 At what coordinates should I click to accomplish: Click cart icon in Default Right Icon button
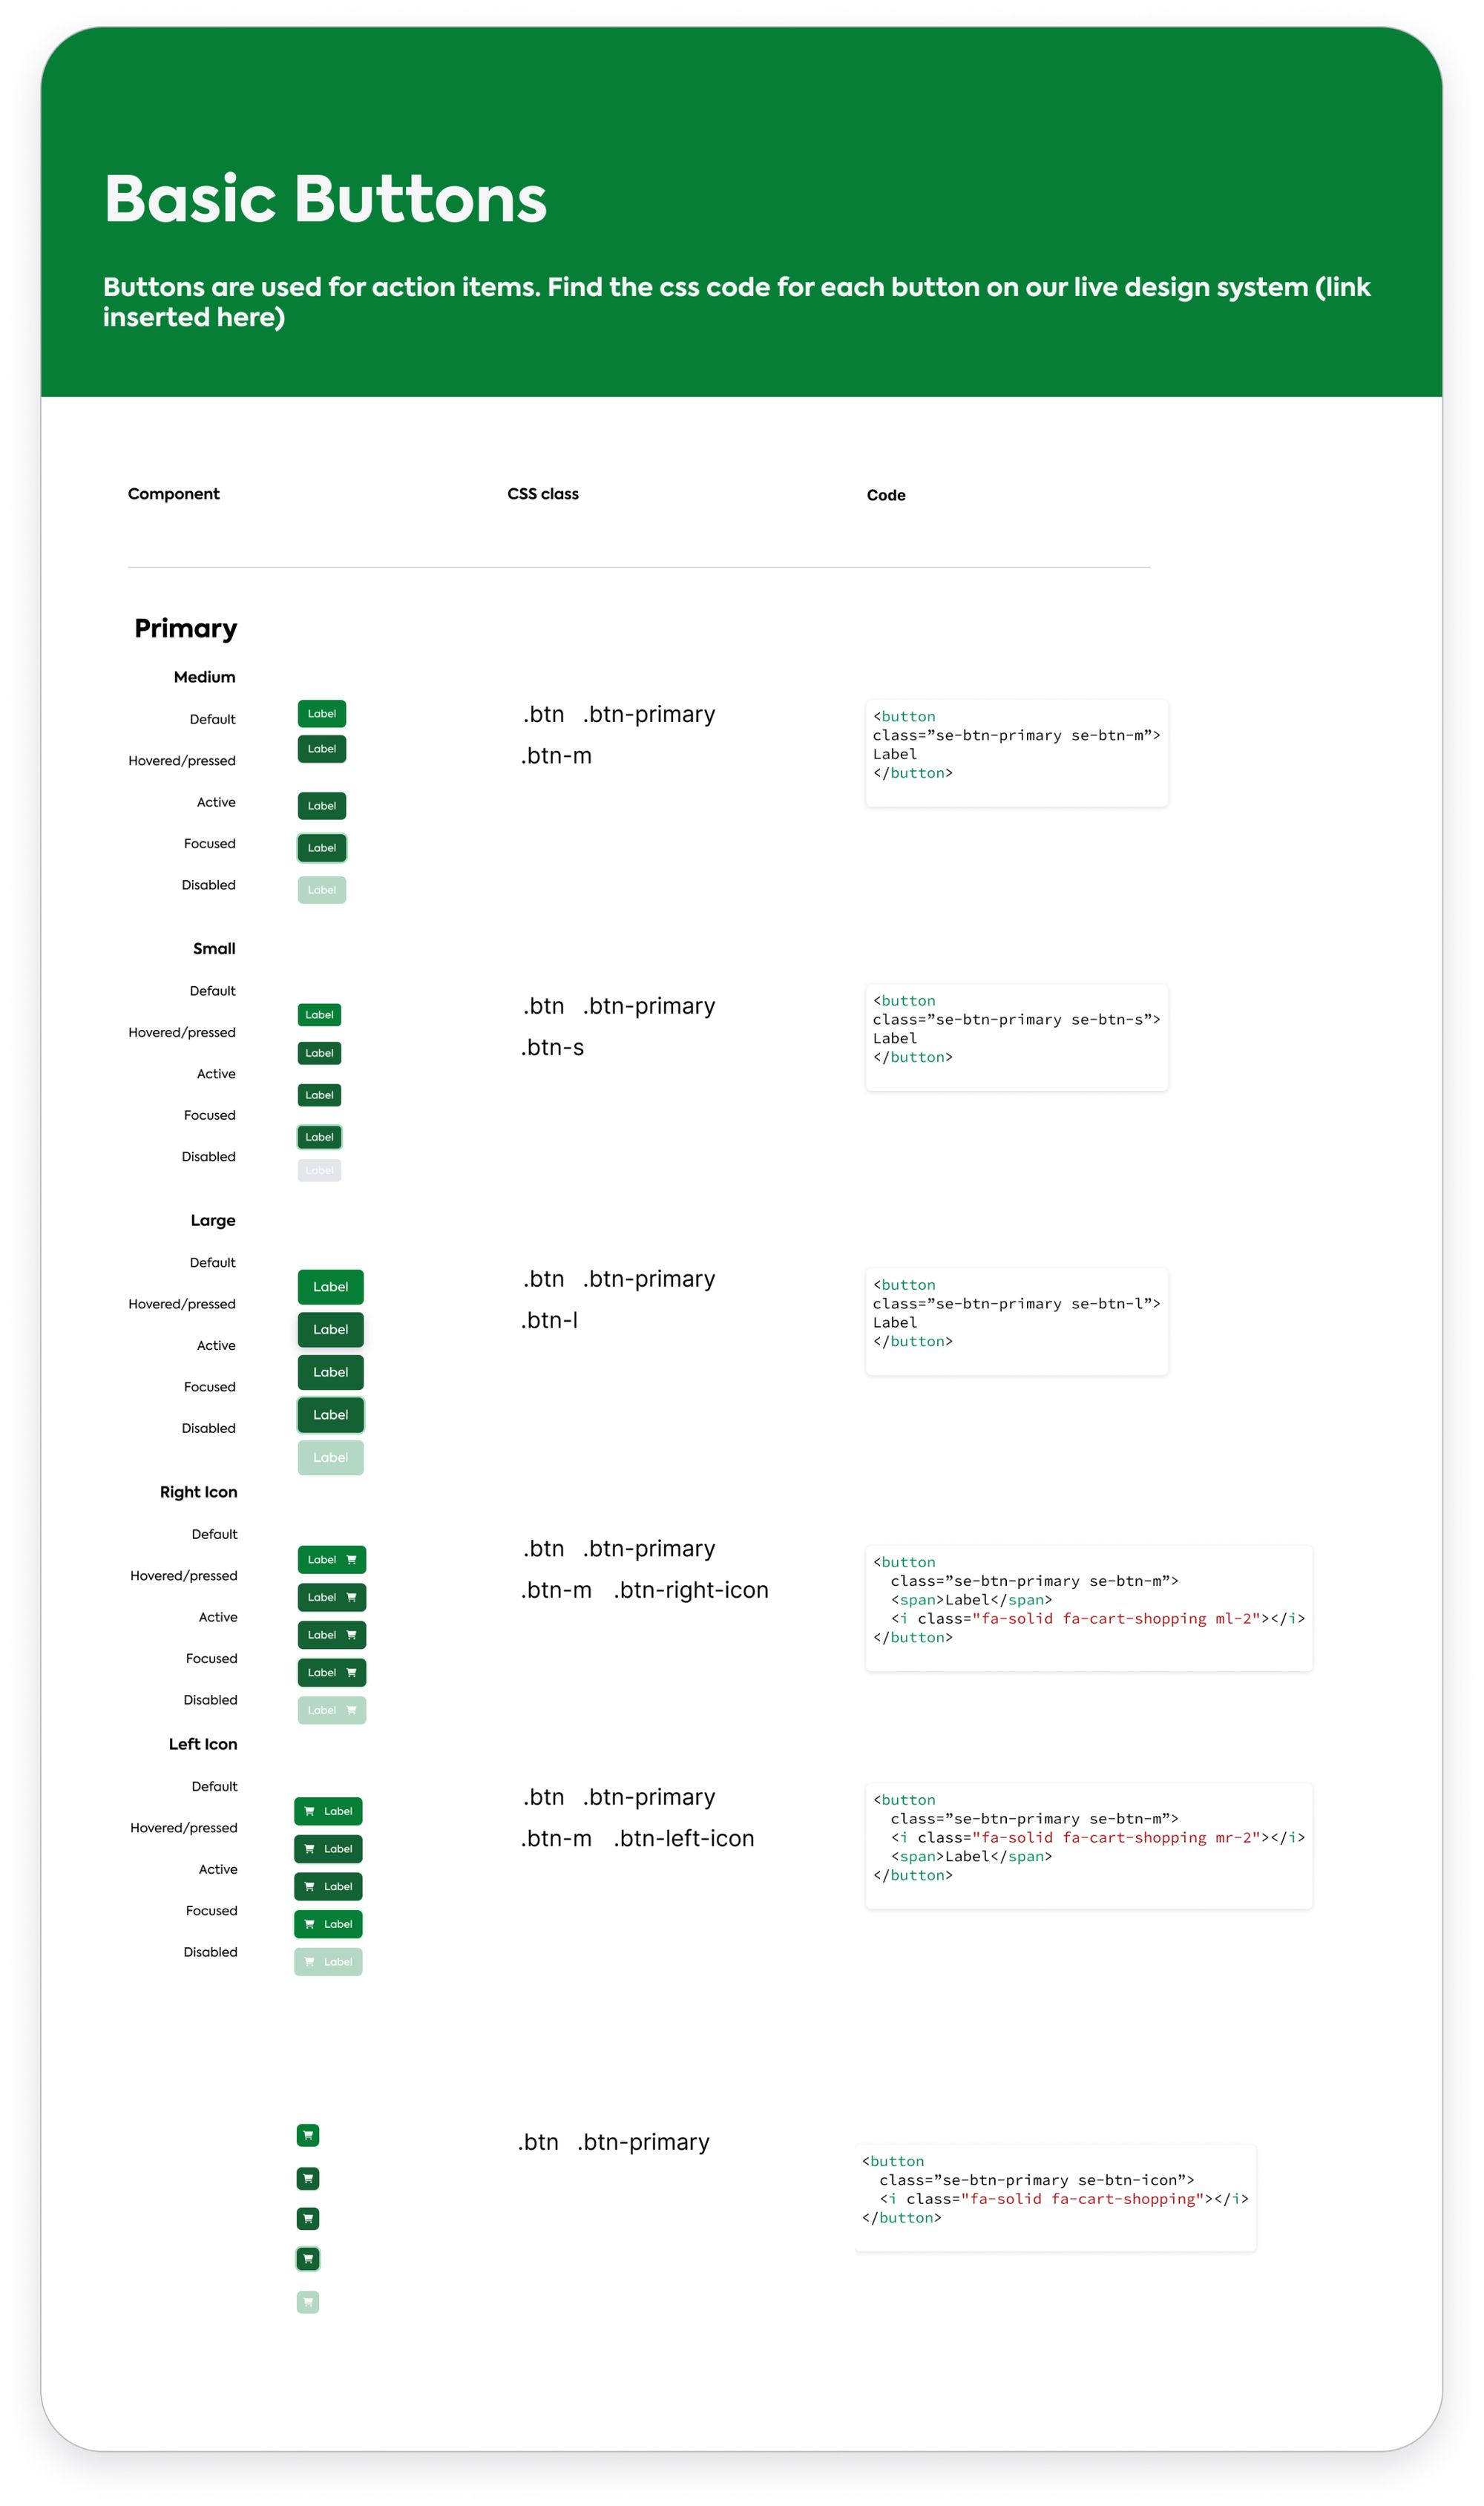(x=351, y=1559)
